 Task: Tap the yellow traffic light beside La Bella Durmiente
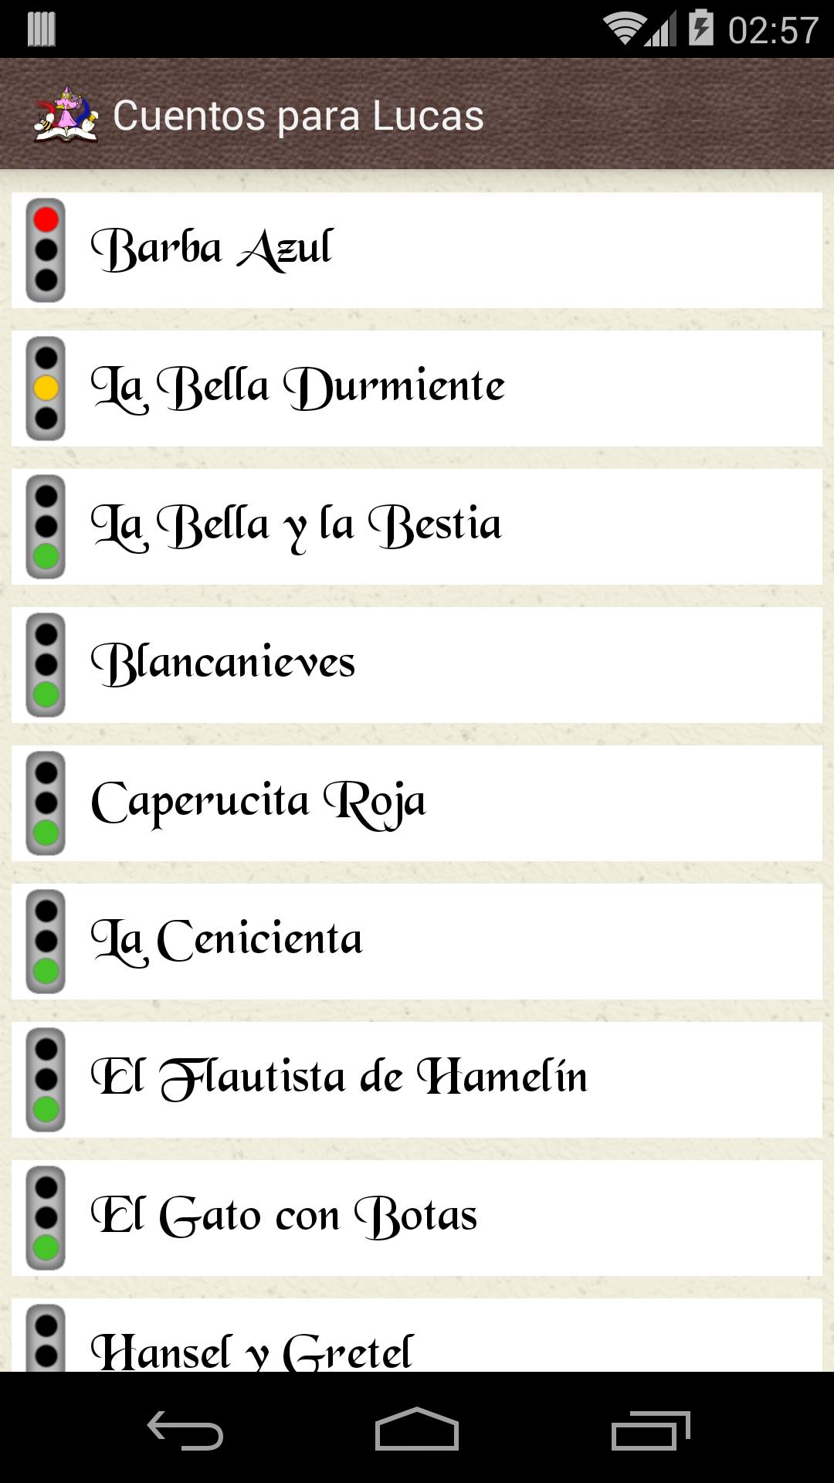(x=46, y=389)
